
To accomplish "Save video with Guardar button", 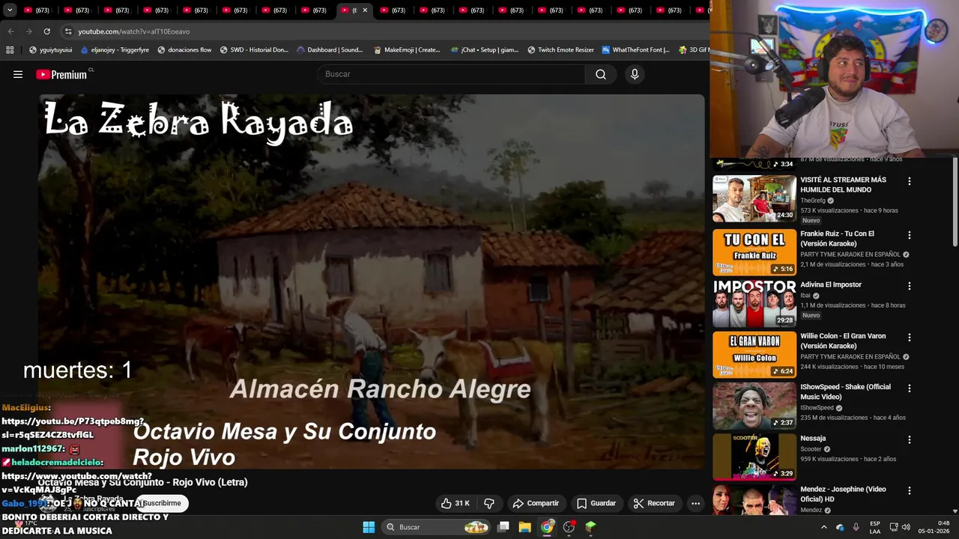I will (x=596, y=503).
